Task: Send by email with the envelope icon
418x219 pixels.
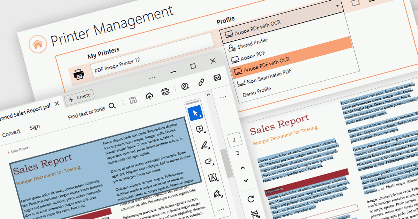Action: pos(217,77)
